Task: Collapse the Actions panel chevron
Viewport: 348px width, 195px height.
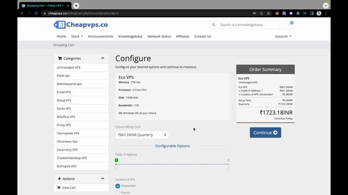Action: 103,179
